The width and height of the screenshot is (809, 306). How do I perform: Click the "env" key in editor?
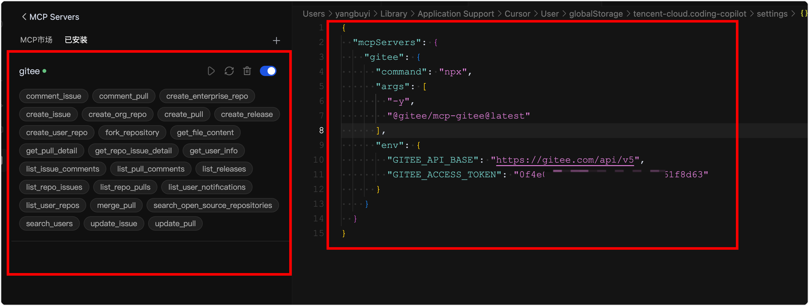coord(389,145)
